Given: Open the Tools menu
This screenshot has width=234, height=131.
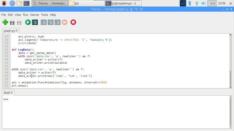Looking at the screenshot, I should (x=45, y=15).
